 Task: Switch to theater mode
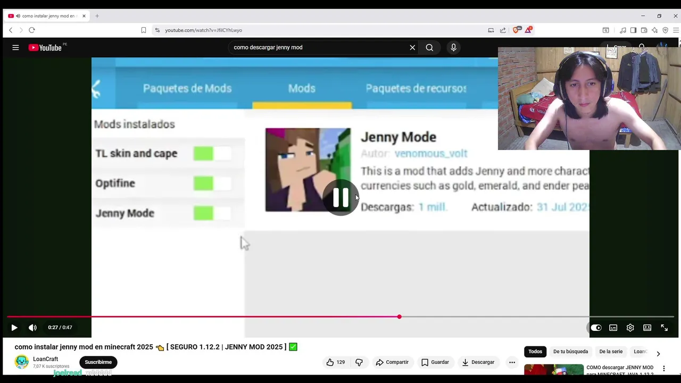click(x=647, y=328)
